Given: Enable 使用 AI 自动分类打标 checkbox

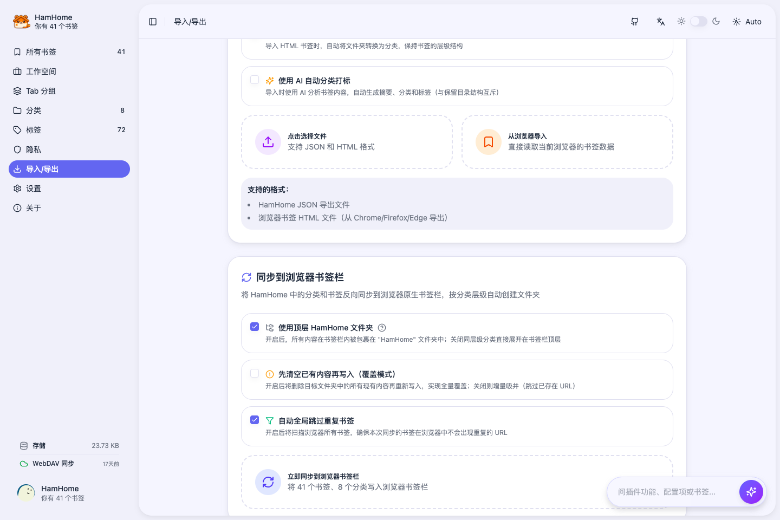Looking at the screenshot, I should pyautogui.click(x=255, y=80).
